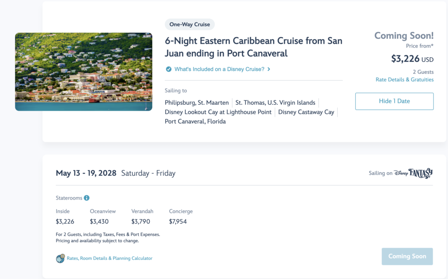Click the planning calculator globe icon
The height and width of the screenshot is (279, 448).
(60, 258)
